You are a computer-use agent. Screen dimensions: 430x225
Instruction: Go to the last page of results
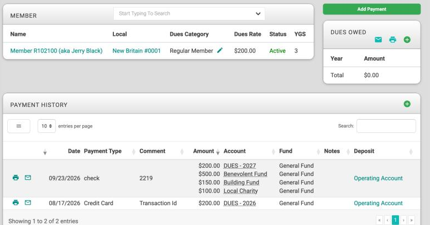(411, 220)
